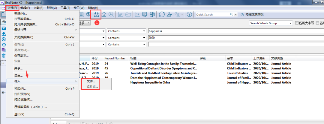324x124 pixels.
Task: Select 打印预览(V) menu item
Action: (x=43, y=94)
